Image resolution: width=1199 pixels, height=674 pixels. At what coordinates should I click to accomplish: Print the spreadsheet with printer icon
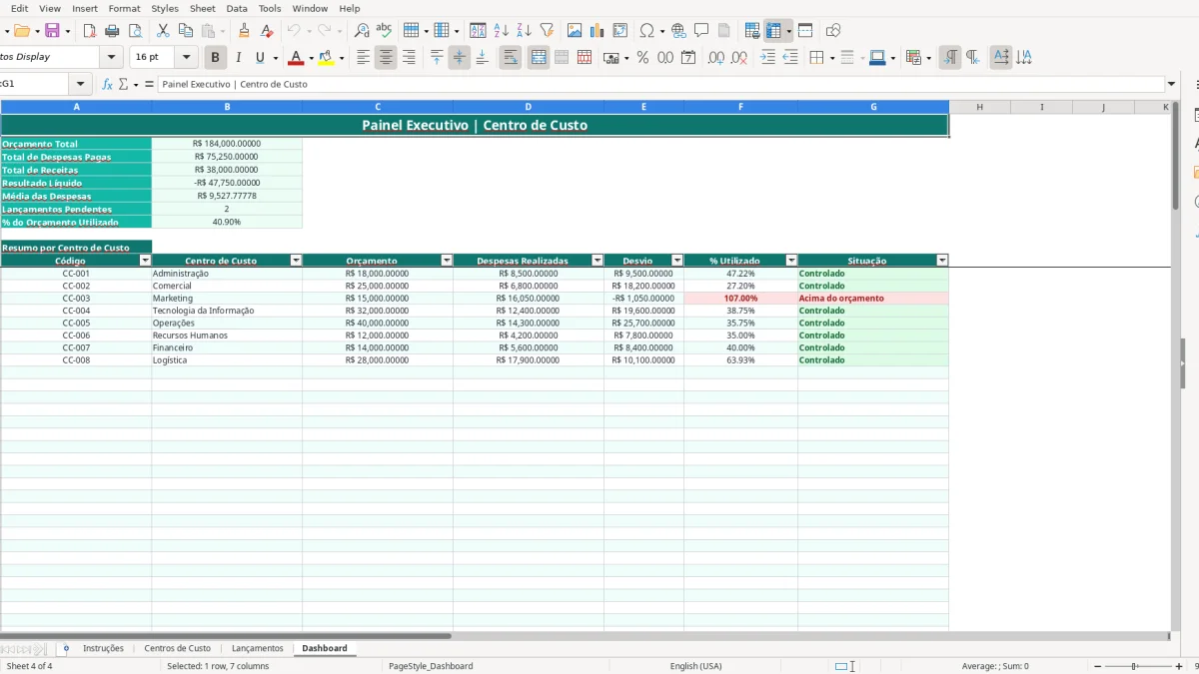point(112,31)
